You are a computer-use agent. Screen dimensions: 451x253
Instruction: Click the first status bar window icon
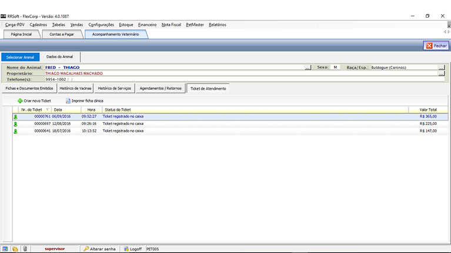pyautogui.click(x=5, y=249)
